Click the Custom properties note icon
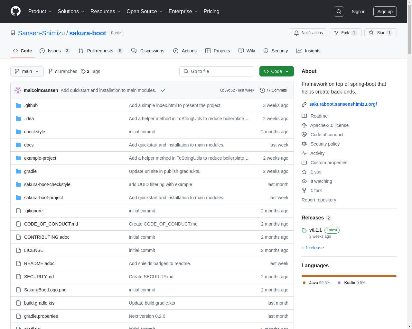This screenshot has width=412, height=329. point(304,163)
